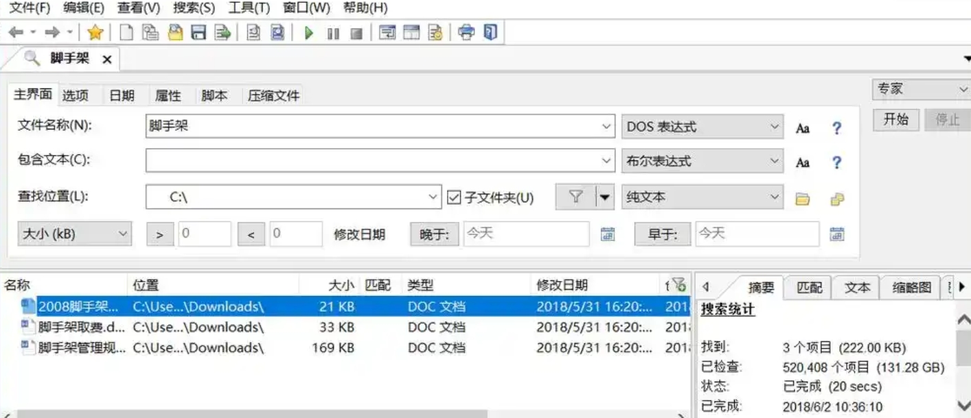971x418 pixels.
Task: Click the filter icon in results column header
Action: (x=678, y=284)
